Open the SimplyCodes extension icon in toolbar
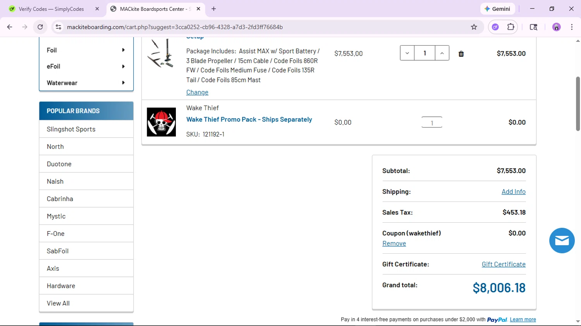Viewport: 581px width, 326px height. pos(495,27)
